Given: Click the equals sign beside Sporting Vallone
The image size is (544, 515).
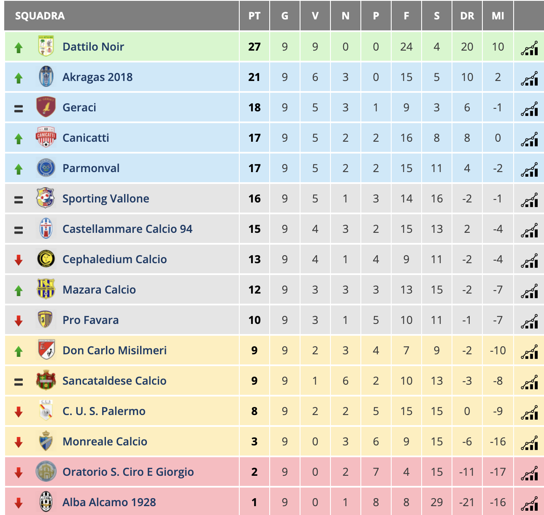Looking at the screenshot, I should coord(18,200).
